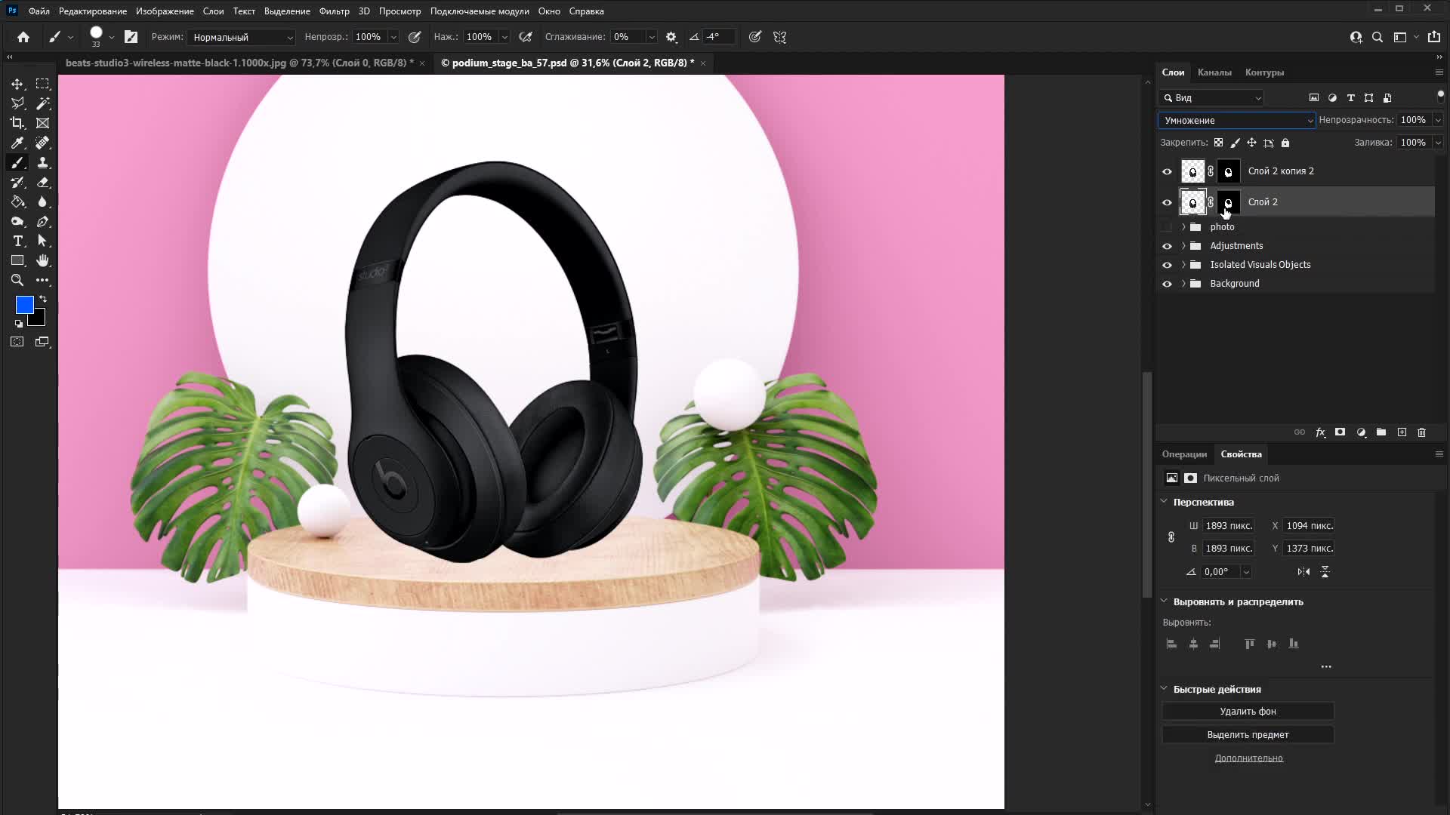Image resolution: width=1450 pixels, height=815 pixels.
Task: Hide the Background group
Action: click(1167, 284)
